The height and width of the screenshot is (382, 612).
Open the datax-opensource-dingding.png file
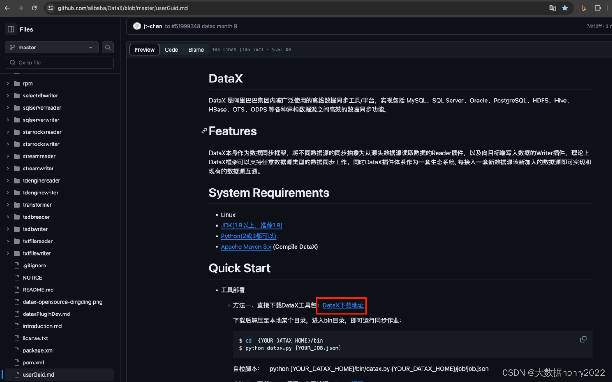point(63,302)
